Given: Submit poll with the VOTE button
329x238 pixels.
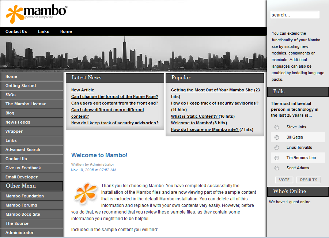Looking at the screenshot, I should tap(284, 180).
